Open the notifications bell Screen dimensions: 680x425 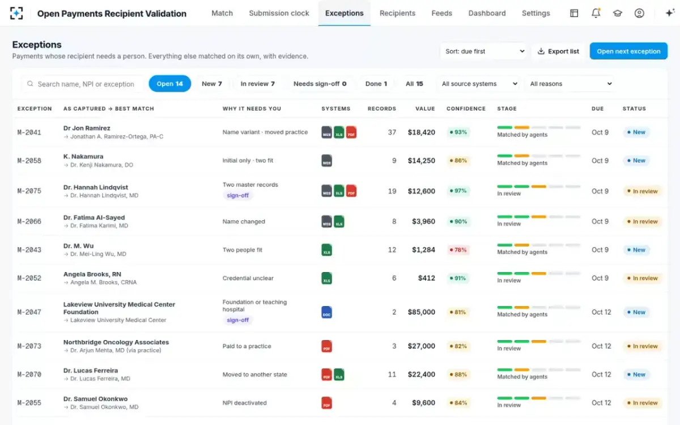(596, 13)
